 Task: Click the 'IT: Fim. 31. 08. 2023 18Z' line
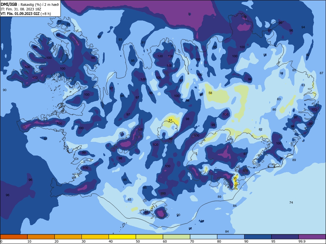pos(21,9)
